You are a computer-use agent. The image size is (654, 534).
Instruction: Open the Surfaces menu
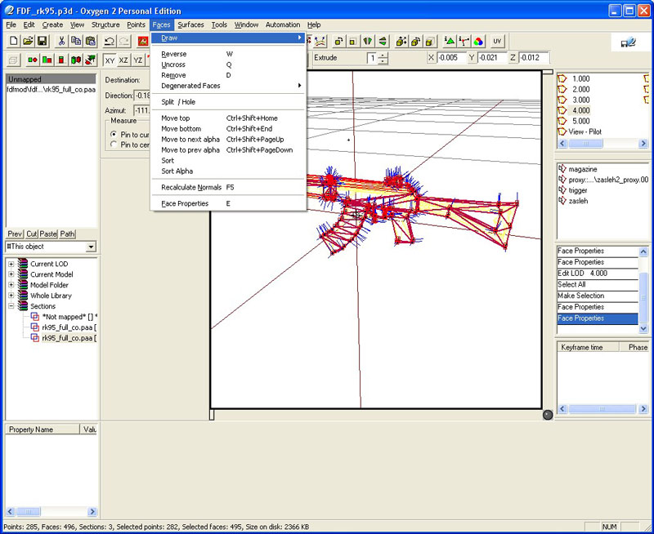190,24
